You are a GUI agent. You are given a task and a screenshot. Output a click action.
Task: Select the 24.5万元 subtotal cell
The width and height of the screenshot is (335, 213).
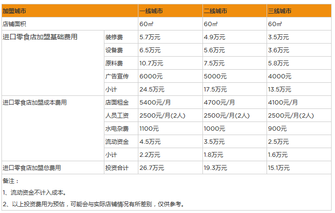click(151, 89)
